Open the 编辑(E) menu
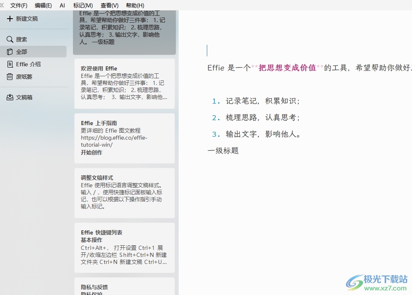412x295 pixels. point(43,5)
